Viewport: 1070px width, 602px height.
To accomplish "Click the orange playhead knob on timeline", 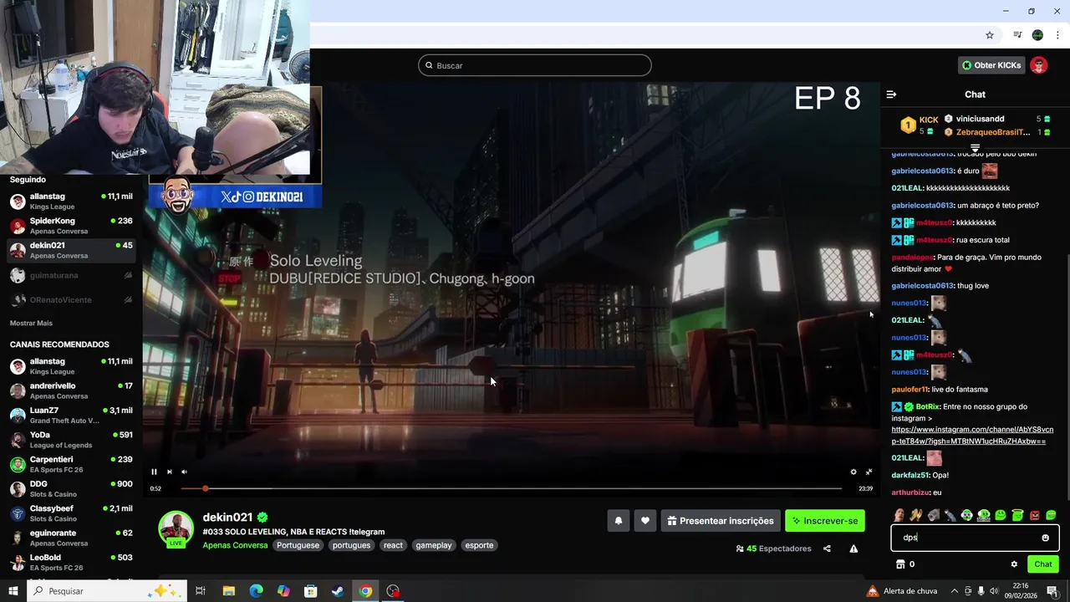I will [x=205, y=488].
